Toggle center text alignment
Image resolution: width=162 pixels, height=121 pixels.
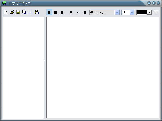tap(55, 12)
